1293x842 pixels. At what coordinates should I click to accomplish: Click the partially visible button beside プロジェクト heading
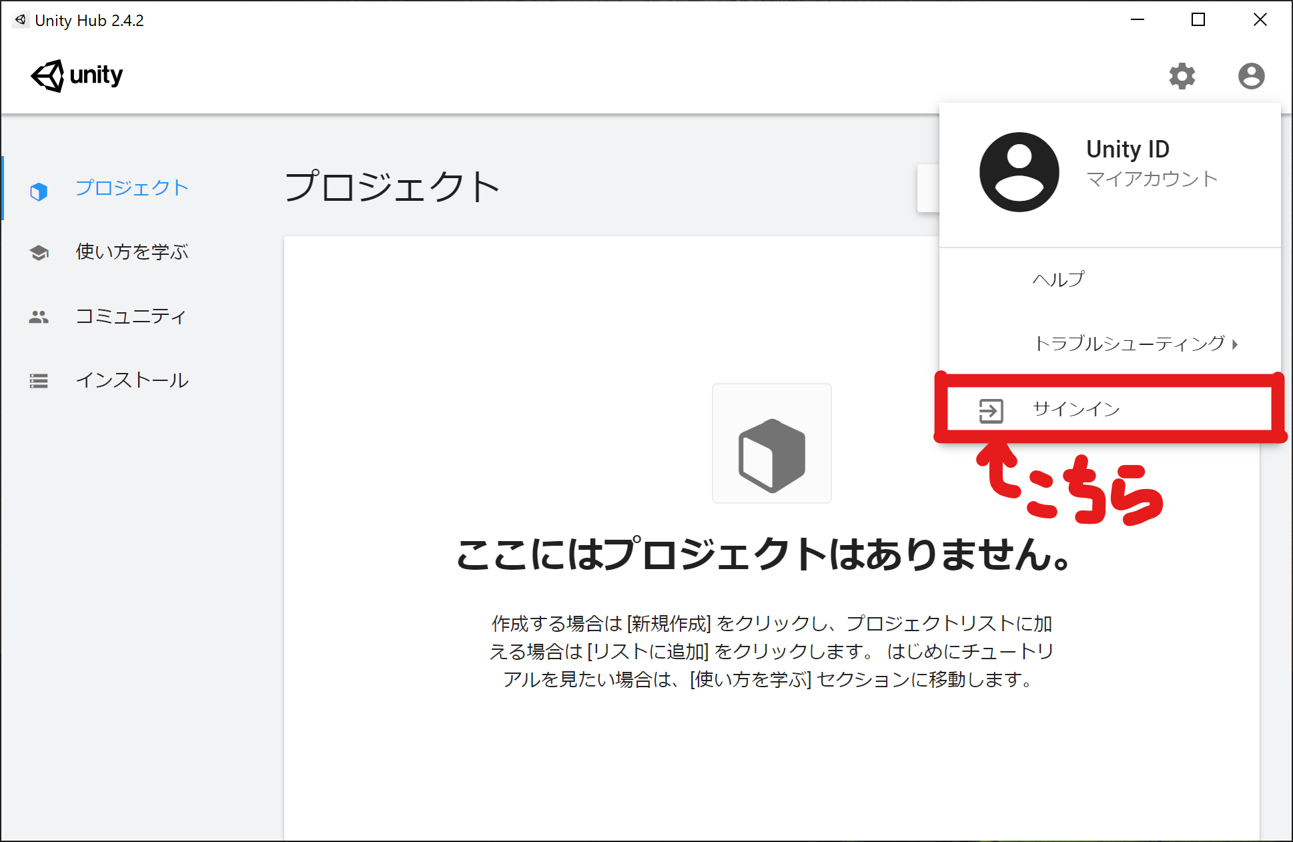[929, 187]
